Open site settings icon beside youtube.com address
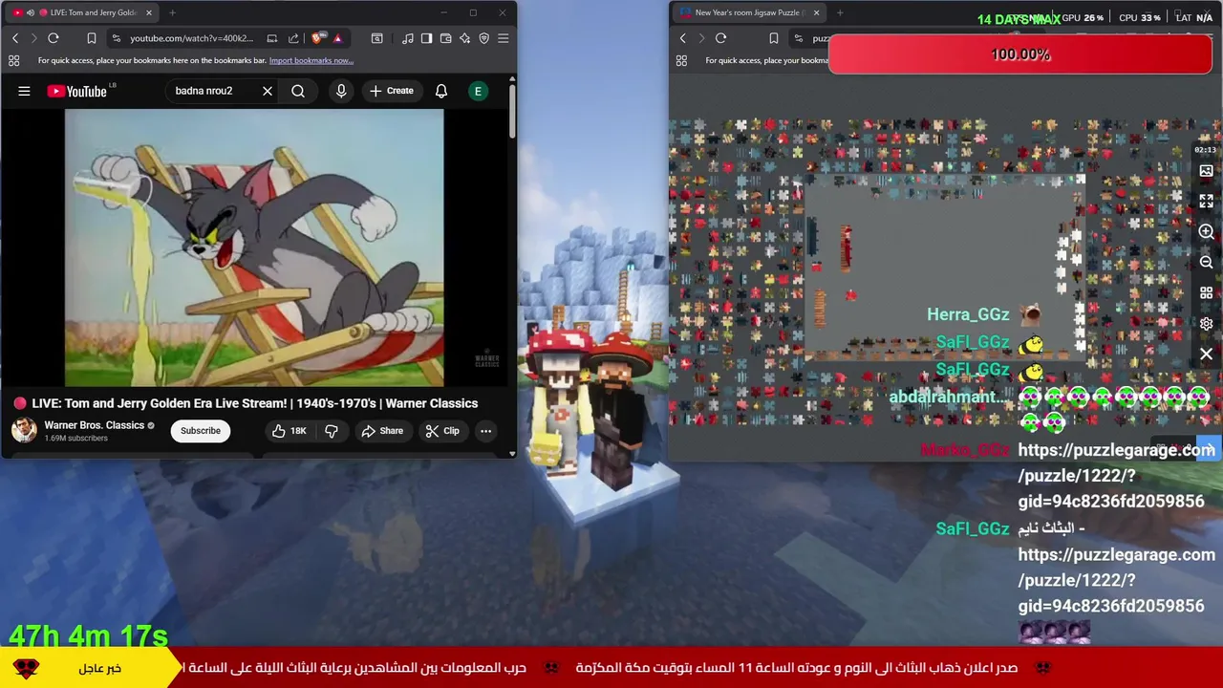The image size is (1223, 688). tap(116, 38)
